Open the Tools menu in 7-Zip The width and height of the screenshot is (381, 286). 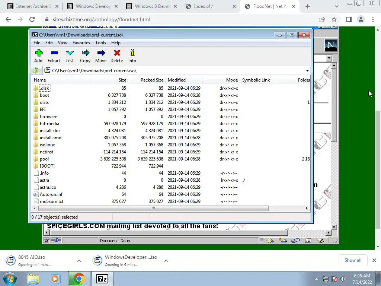pos(100,43)
